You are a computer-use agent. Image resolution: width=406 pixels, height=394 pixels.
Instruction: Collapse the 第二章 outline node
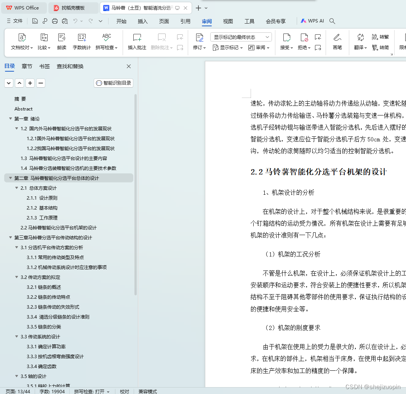[11, 178]
